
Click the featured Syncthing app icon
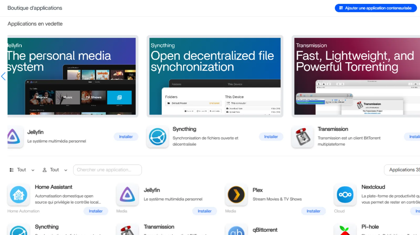[157, 137]
